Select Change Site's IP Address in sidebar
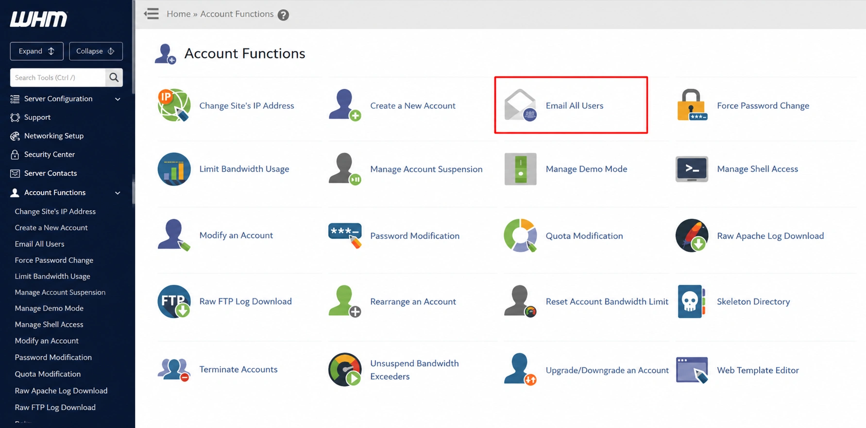The image size is (866, 428). point(55,212)
